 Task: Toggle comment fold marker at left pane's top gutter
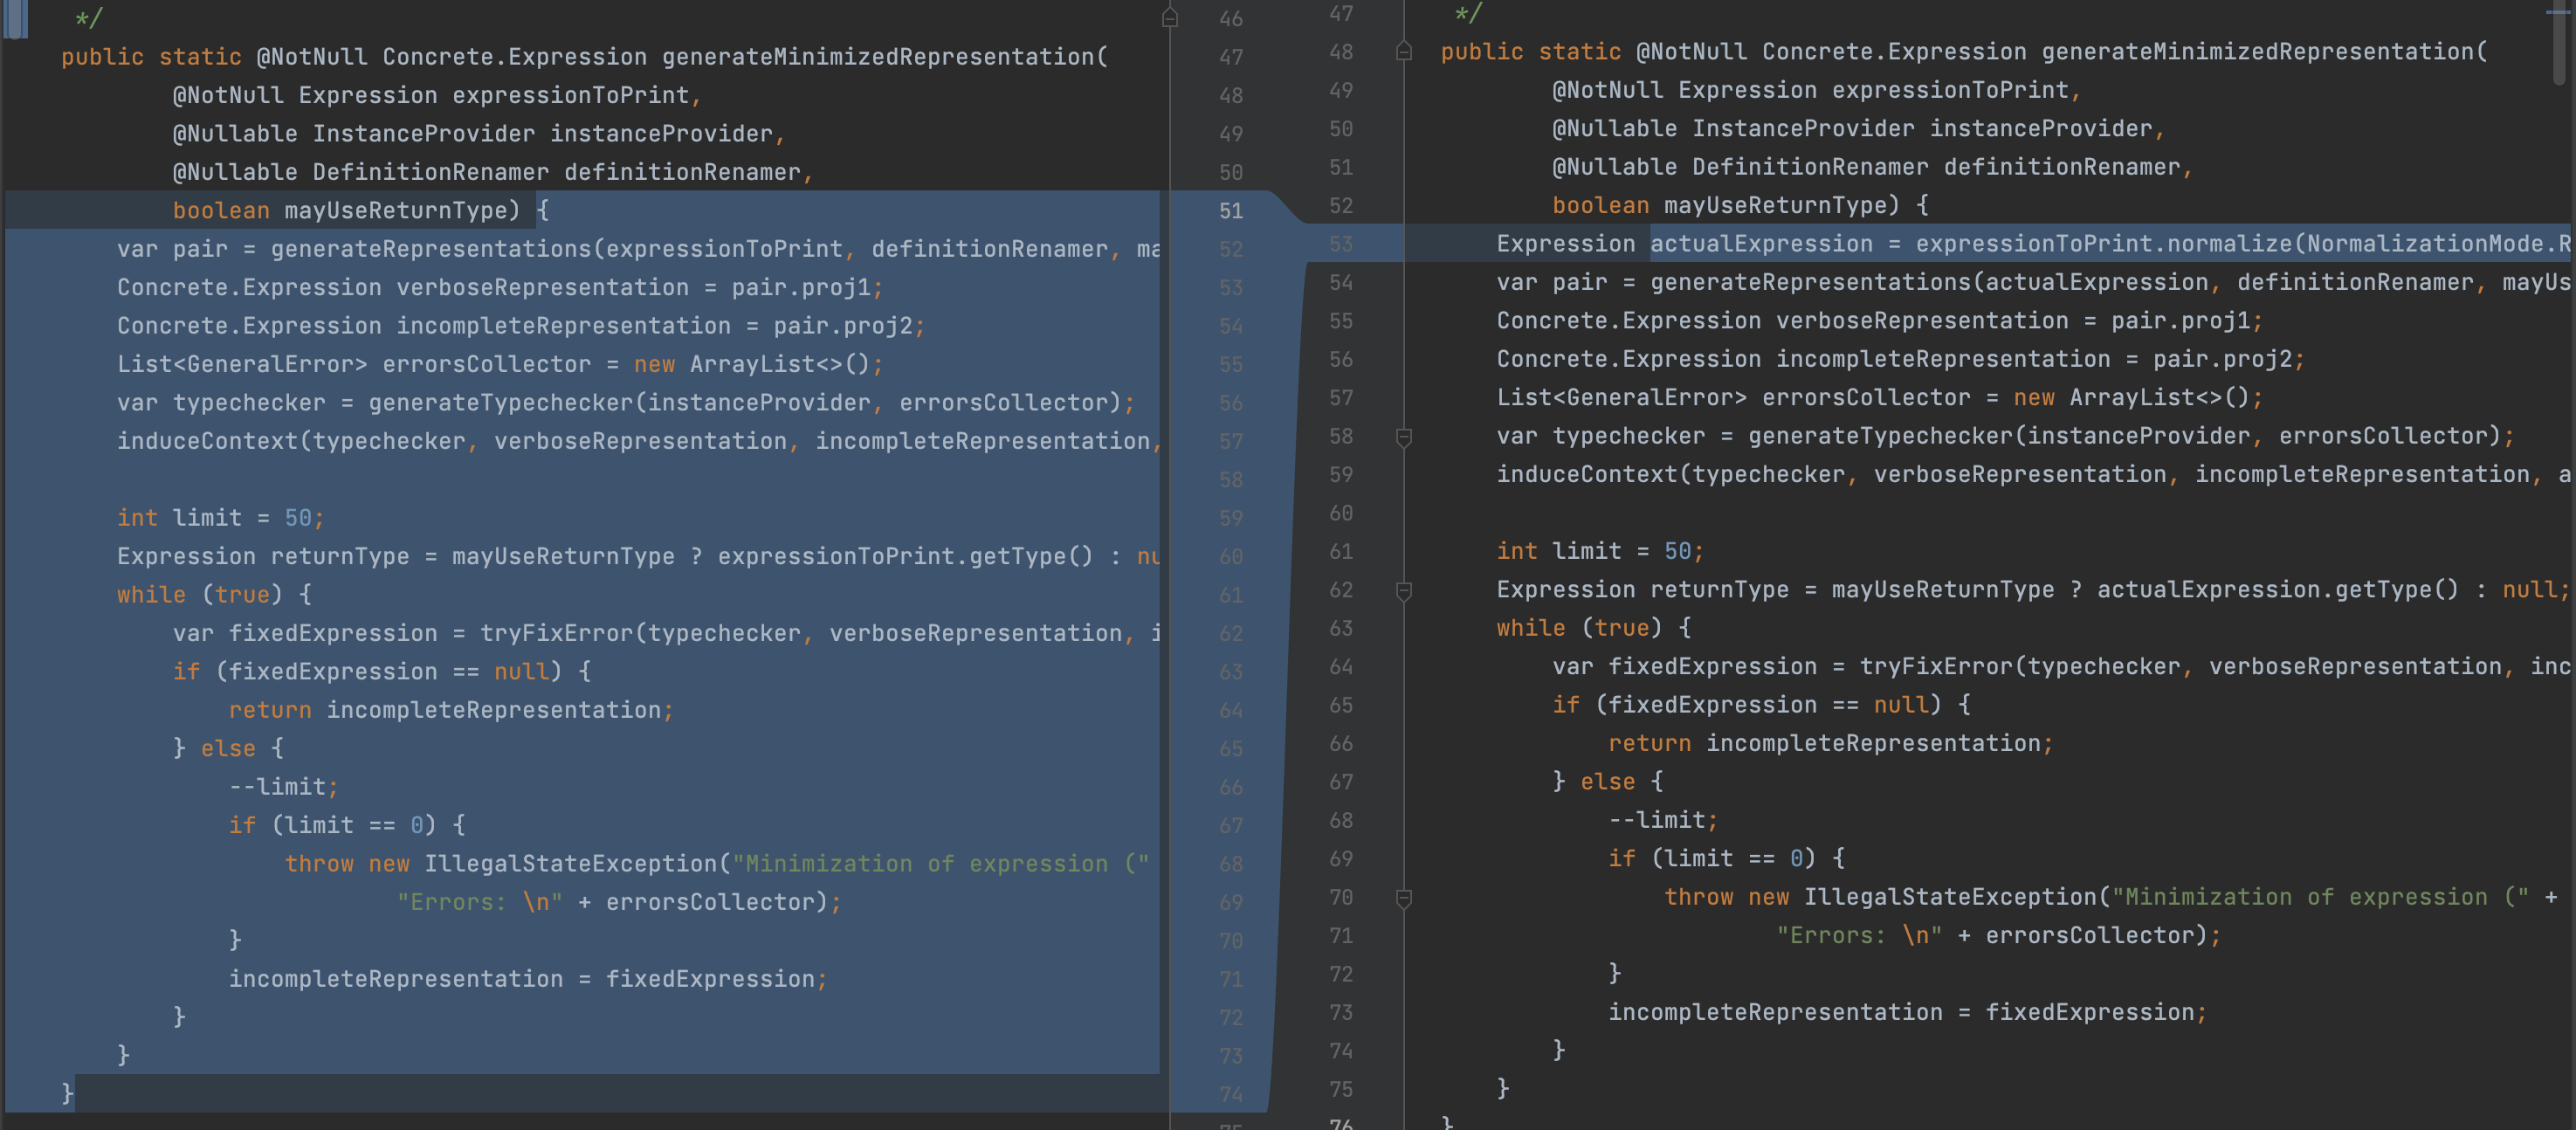1170,18
